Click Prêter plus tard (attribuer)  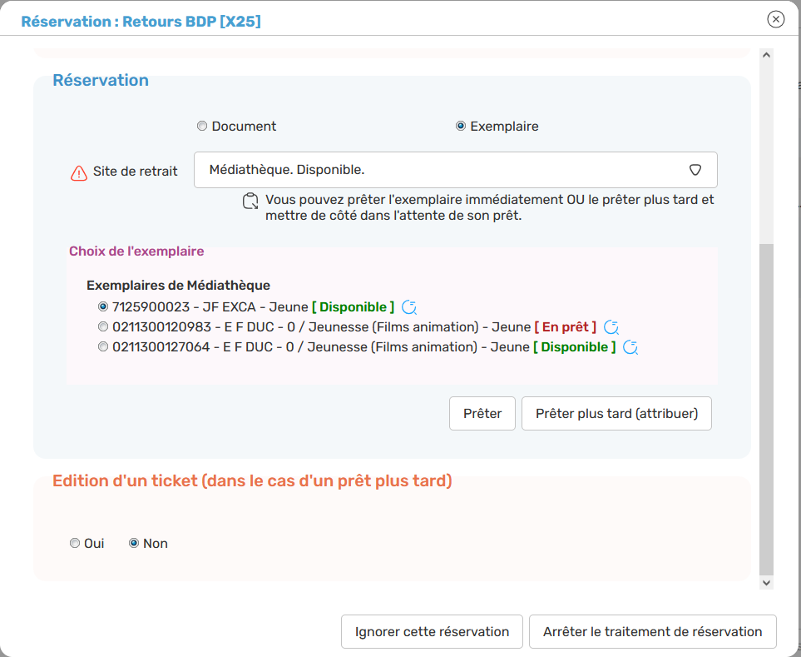coord(616,414)
